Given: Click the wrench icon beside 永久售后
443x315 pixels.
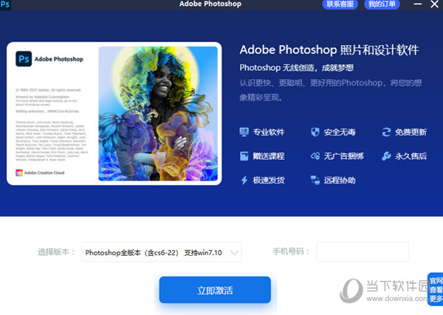Looking at the screenshot, I should click(386, 156).
